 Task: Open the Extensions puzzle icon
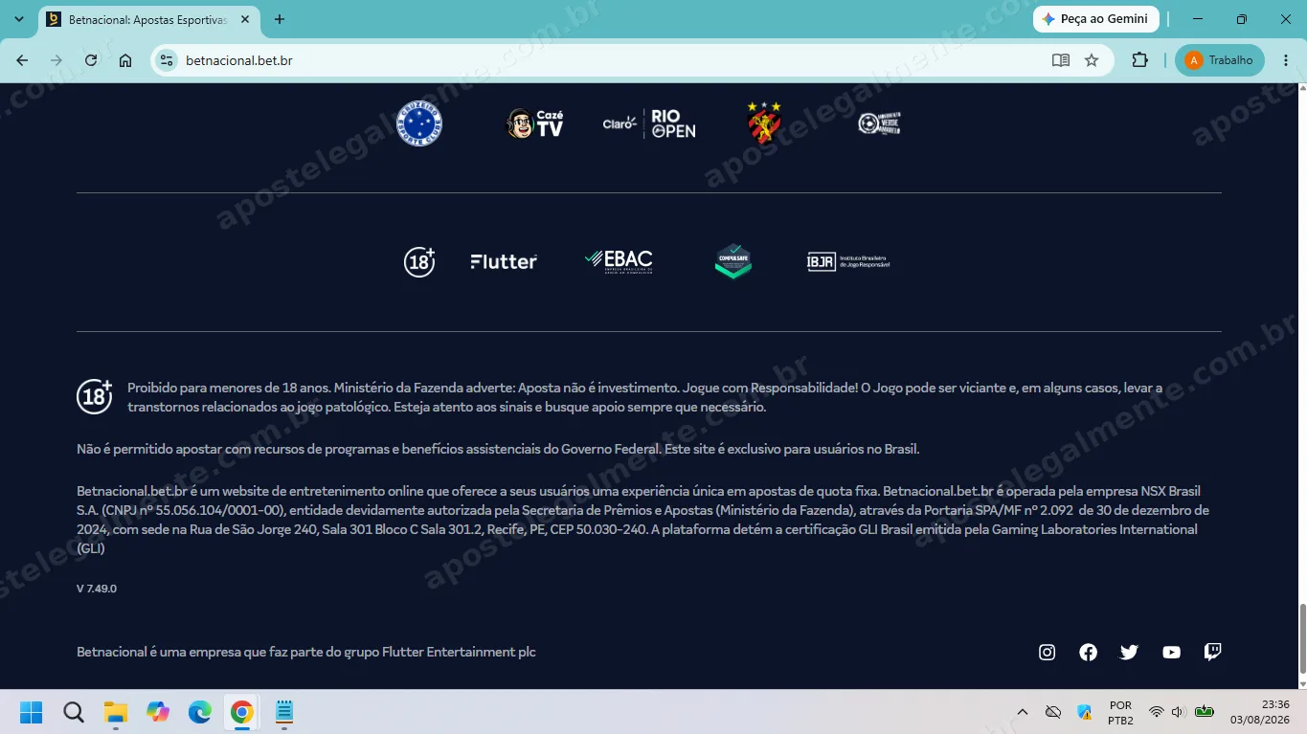point(1139,60)
